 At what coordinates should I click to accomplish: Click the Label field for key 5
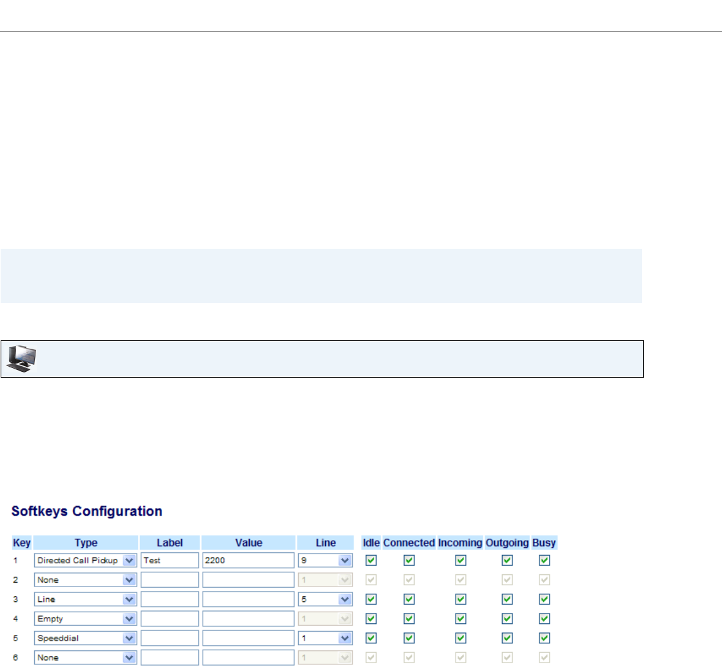[170, 638]
